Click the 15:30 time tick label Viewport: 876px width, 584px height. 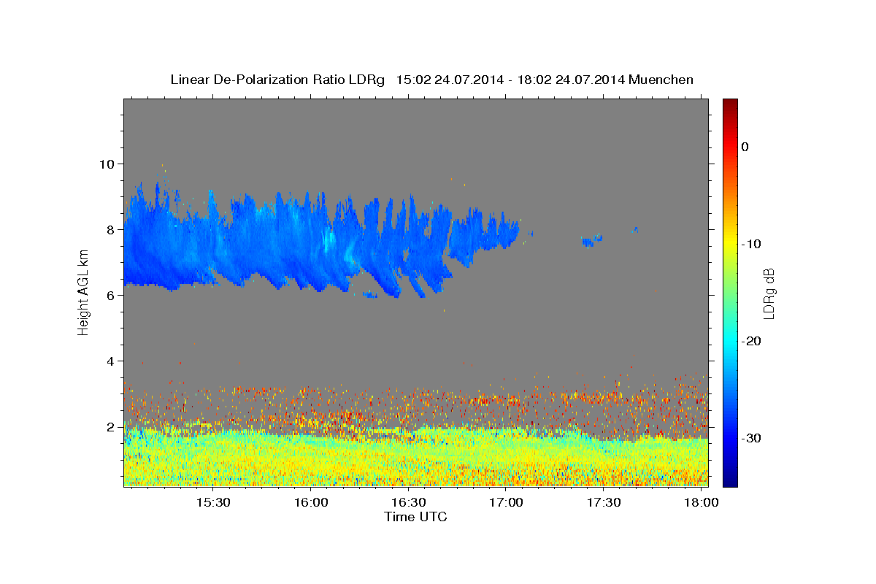coord(214,503)
